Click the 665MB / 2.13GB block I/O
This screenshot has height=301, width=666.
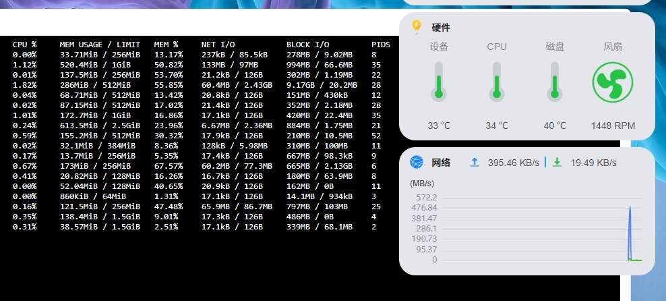point(320,166)
